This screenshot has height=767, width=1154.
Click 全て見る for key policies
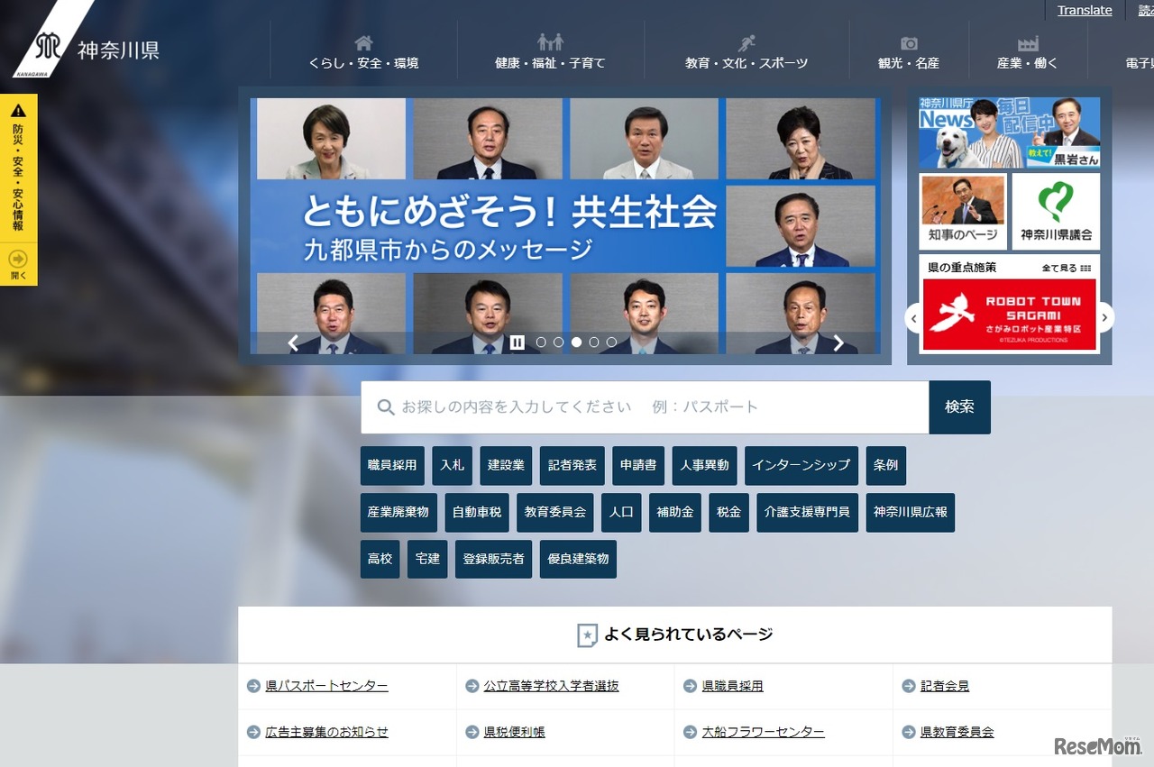click(1067, 268)
